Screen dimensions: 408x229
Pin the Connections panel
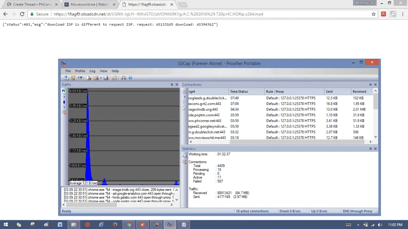coord(371,84)
